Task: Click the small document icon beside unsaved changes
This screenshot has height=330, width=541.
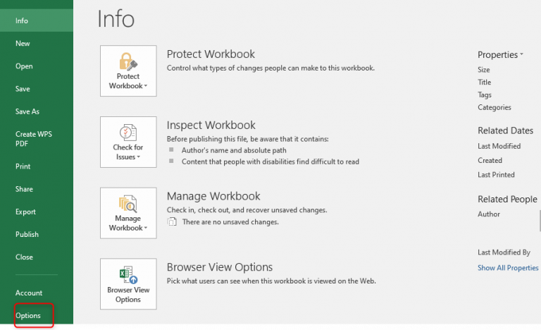Action: (x=171, y=221)
